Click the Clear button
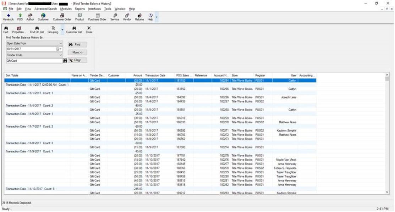 pos(77,60)
